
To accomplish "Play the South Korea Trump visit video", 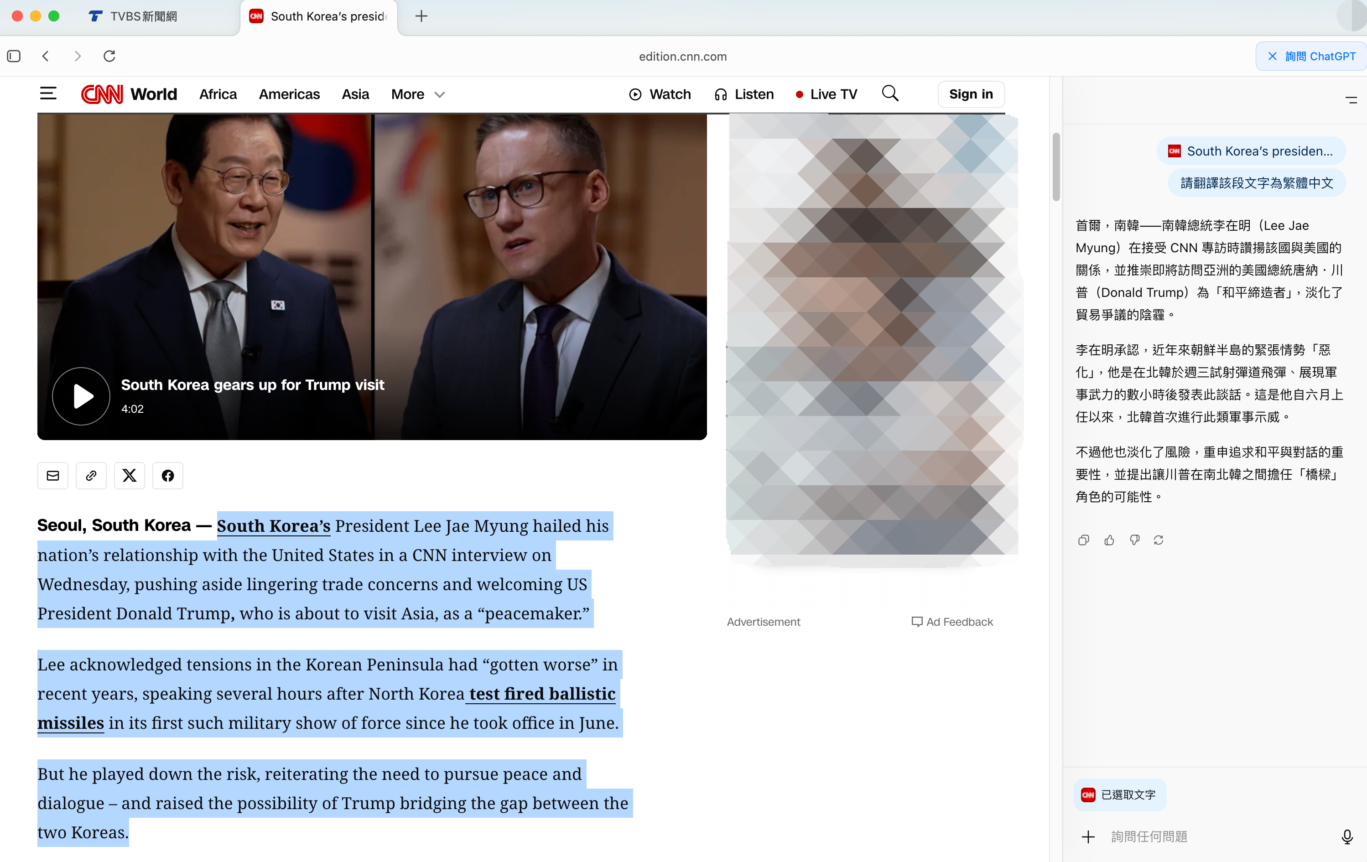I will point(81,396).
